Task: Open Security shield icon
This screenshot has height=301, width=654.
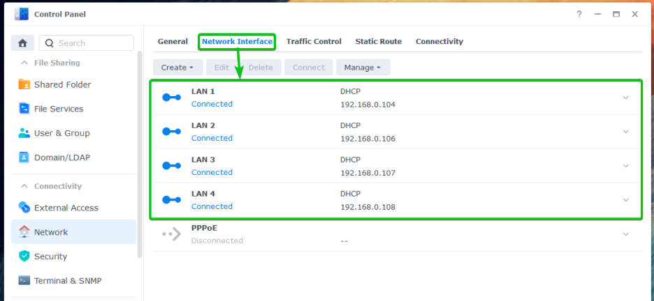Action: point(24,256)
